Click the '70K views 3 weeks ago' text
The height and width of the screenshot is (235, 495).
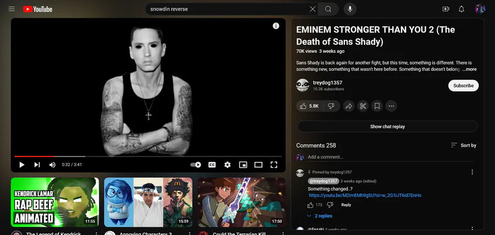pos(320,52)
